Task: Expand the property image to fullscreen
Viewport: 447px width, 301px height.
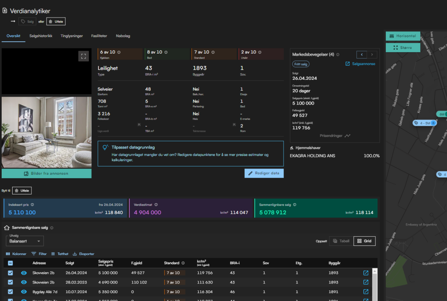Action: 83,56
